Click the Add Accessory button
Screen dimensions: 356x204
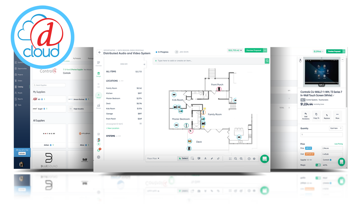tap(305, 116)
